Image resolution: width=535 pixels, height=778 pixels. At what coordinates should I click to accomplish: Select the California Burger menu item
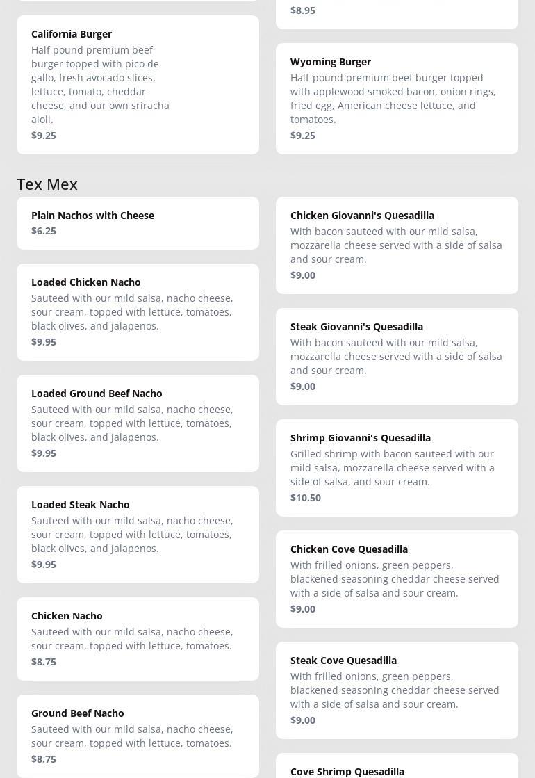tap(138, 85)
